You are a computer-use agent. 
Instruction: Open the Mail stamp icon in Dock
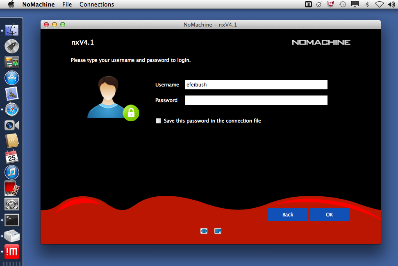pos(11,93)
